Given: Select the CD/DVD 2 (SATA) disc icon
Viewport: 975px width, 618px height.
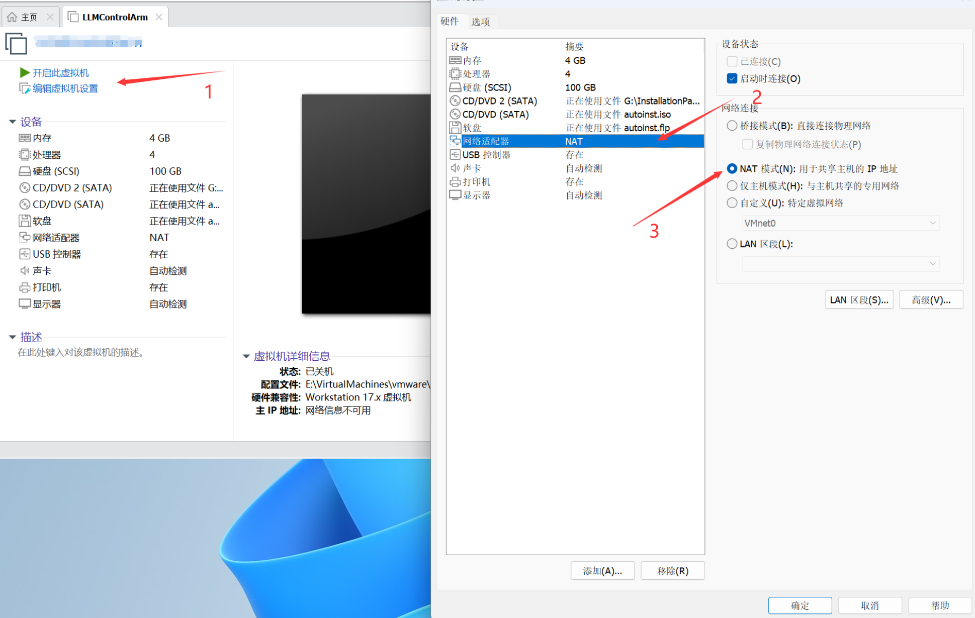Looking at the screenshot, I should [x=455, y=101].
